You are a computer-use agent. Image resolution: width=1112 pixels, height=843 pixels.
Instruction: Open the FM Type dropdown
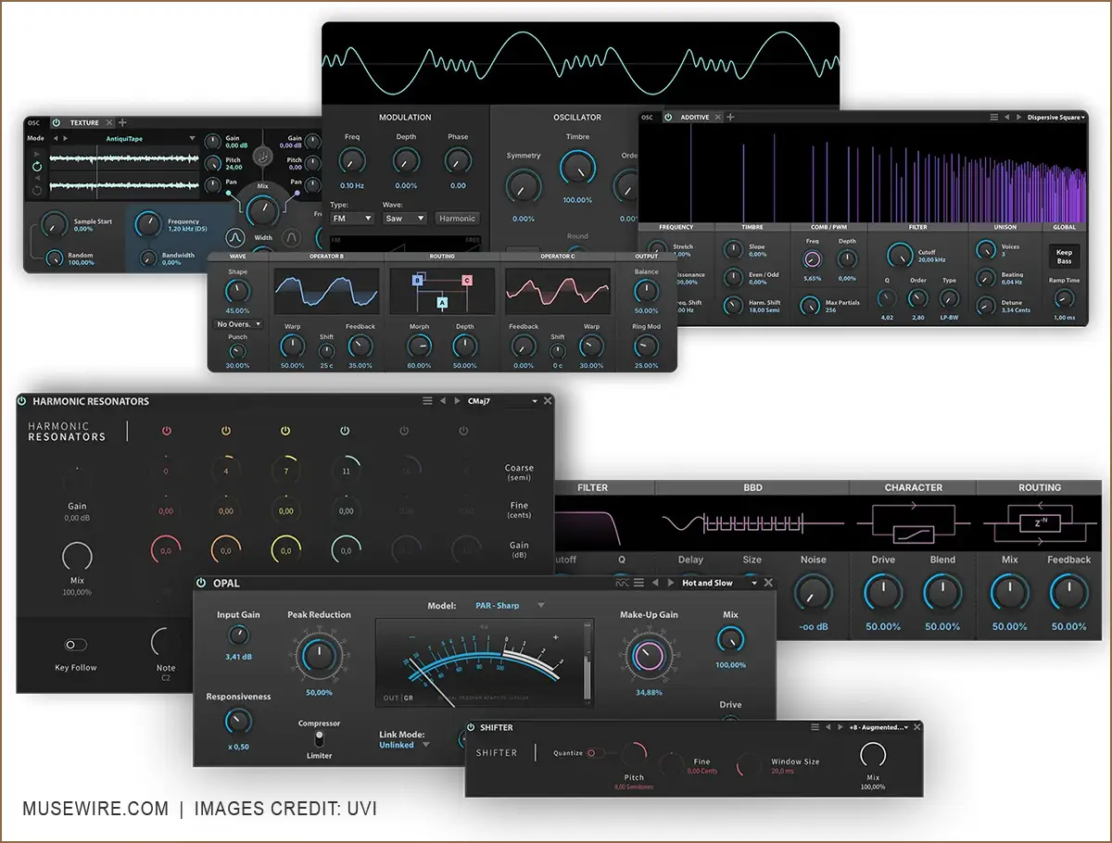click(x=352, y=219)
